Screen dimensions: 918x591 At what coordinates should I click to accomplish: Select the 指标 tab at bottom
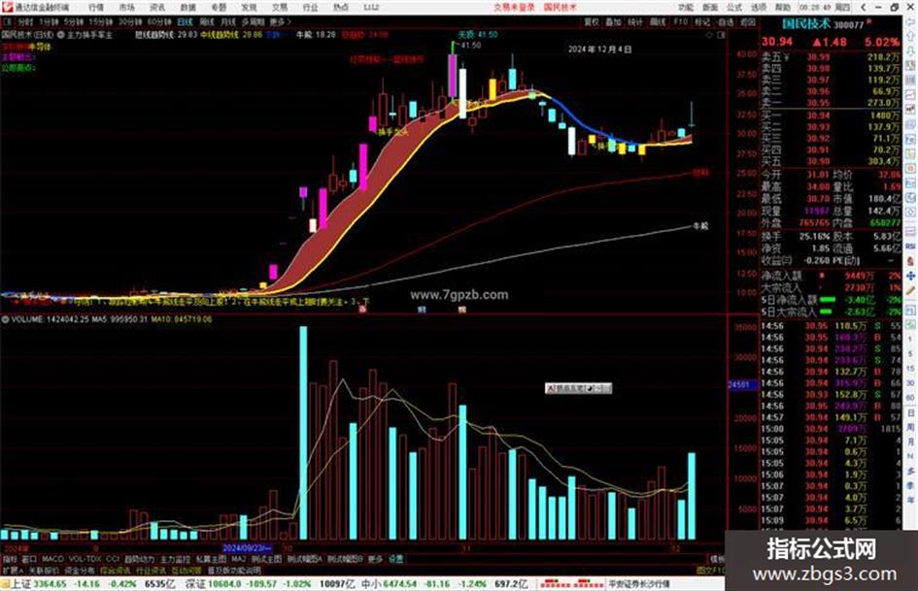[x=10, y=559]
